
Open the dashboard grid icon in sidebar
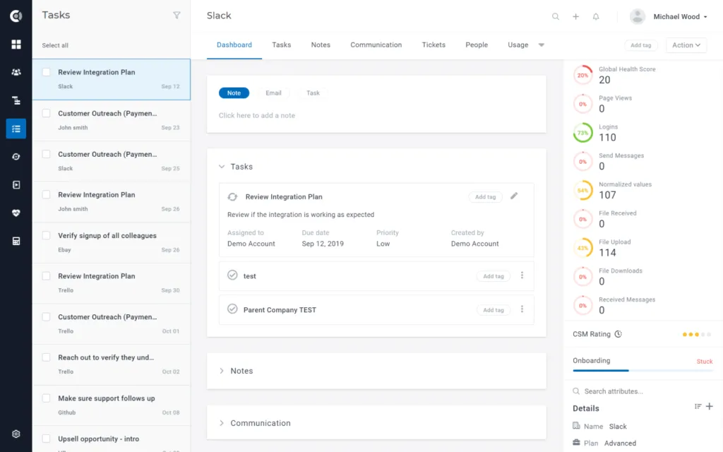click(x=16, y=44)
